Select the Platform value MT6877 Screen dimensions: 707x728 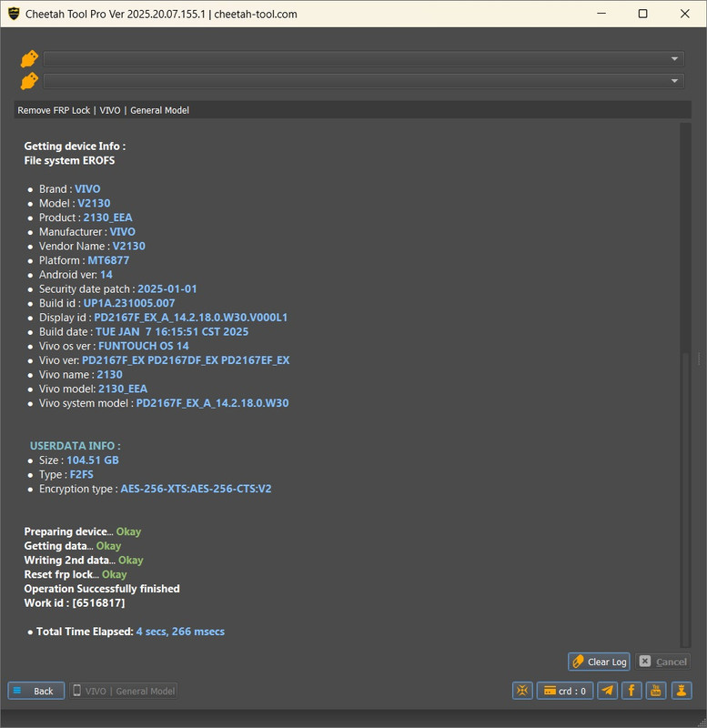click(108, 260)
